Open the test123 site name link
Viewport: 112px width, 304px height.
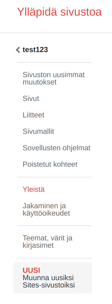click(x=35, y=50)
